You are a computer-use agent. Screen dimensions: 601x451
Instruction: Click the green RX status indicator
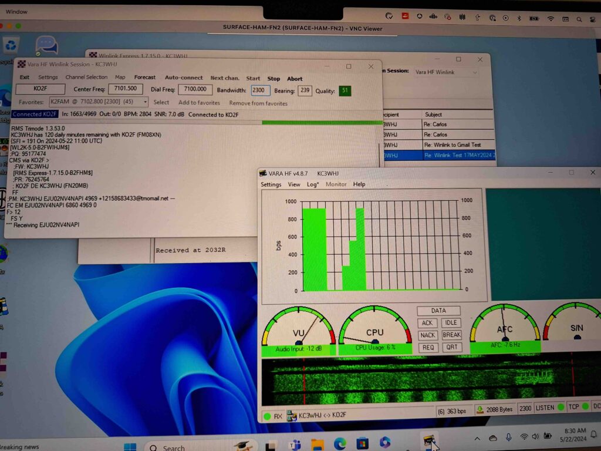point(267,416)
